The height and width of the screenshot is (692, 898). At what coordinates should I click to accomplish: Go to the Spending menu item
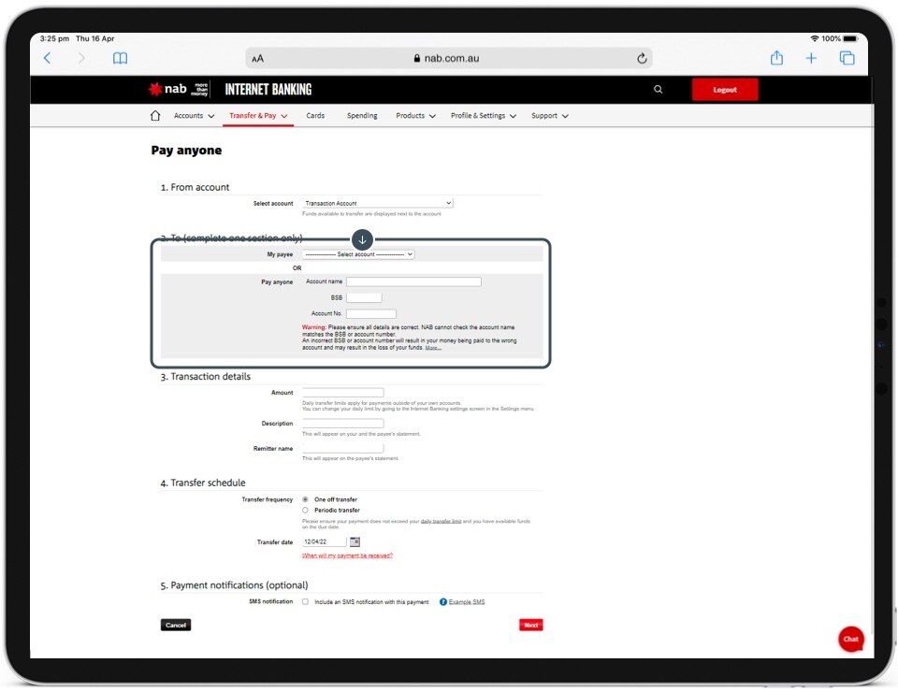click(x=362, y=116)
